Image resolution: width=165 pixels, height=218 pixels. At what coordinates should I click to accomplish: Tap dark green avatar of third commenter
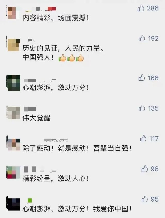pos(13,83)
